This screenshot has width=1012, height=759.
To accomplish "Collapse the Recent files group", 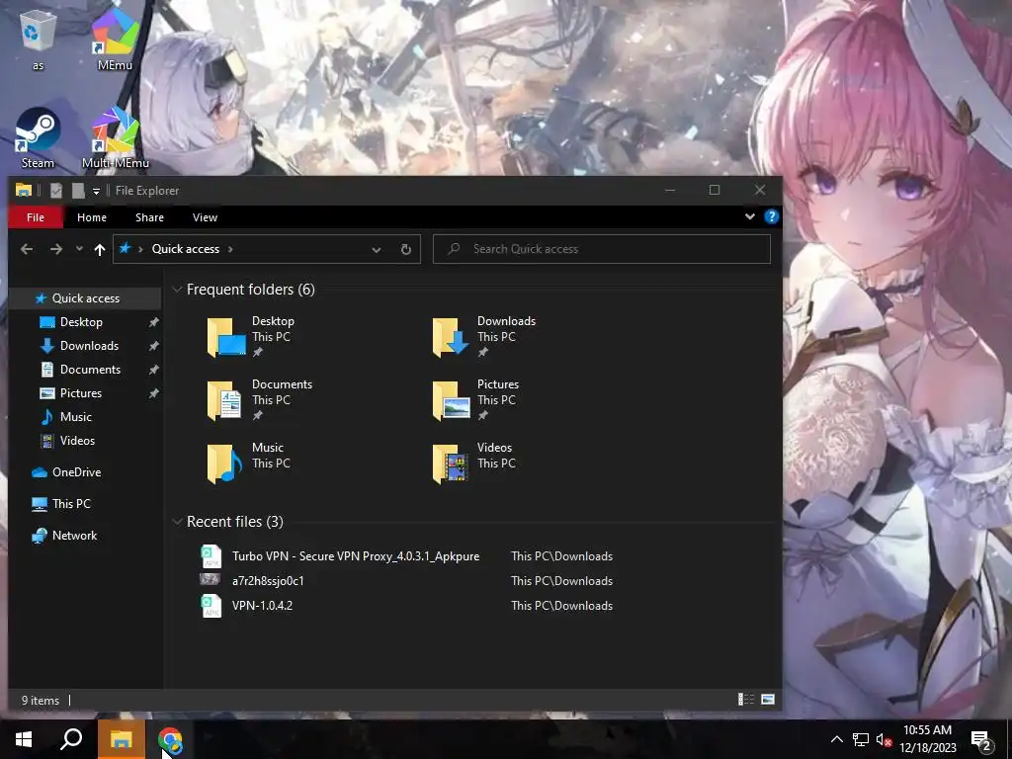I will (177, 522).
